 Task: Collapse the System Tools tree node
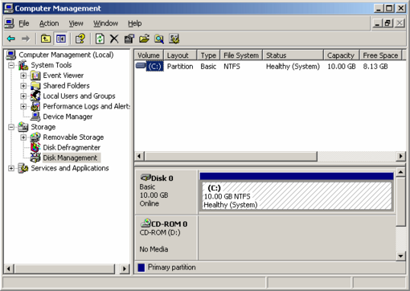(11, 65)
